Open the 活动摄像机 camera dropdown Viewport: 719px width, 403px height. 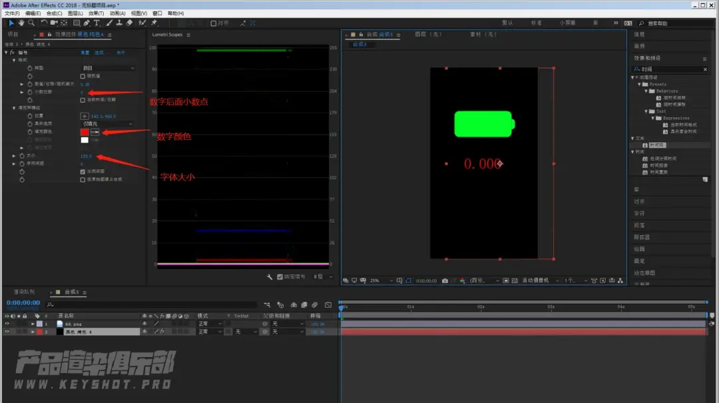click(x=540, y=280)
